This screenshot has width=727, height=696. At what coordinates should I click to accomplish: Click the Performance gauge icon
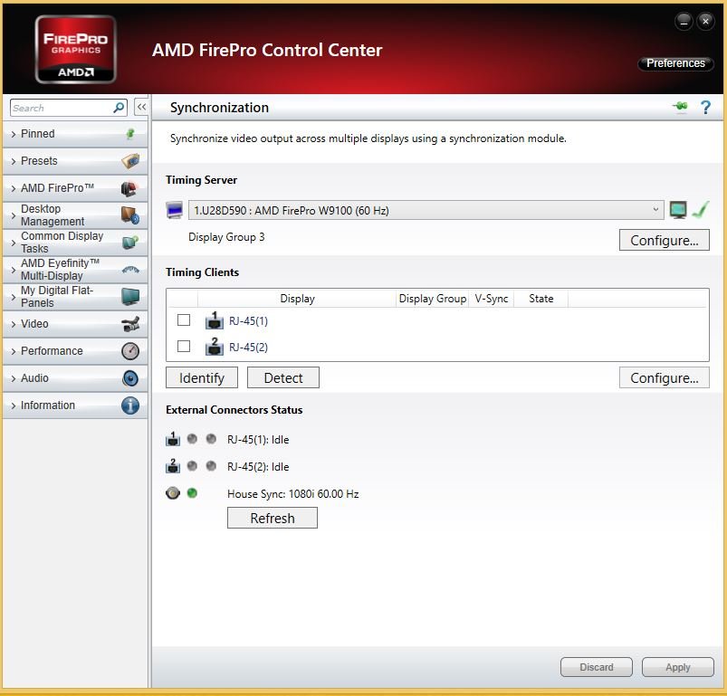pyautogui.click(x=130, y=351)
